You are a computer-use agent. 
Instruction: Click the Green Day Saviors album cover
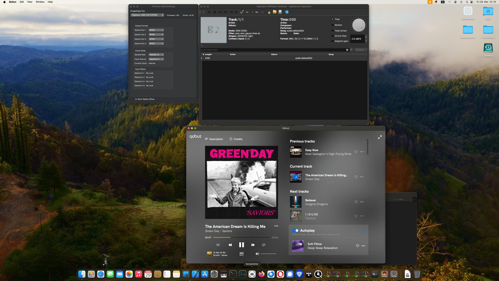coord(241,182)
